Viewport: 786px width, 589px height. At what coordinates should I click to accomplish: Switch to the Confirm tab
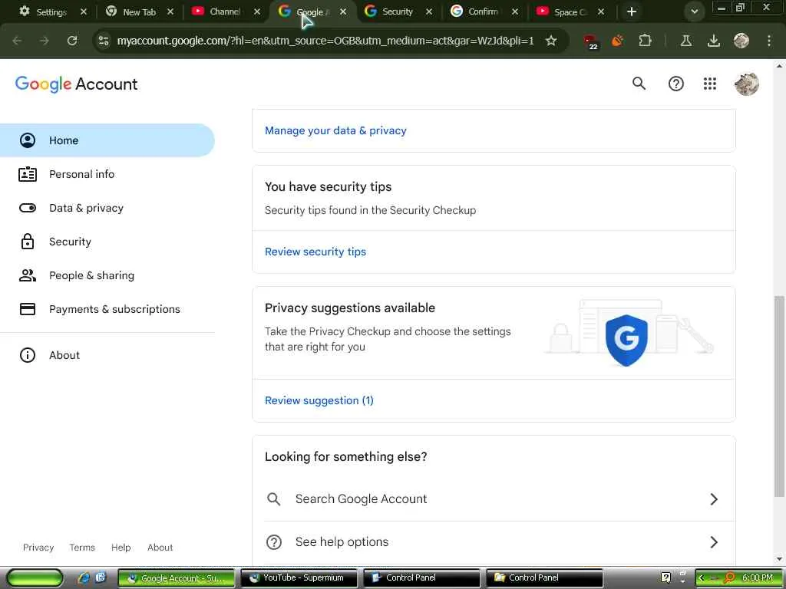pos(483,12)
